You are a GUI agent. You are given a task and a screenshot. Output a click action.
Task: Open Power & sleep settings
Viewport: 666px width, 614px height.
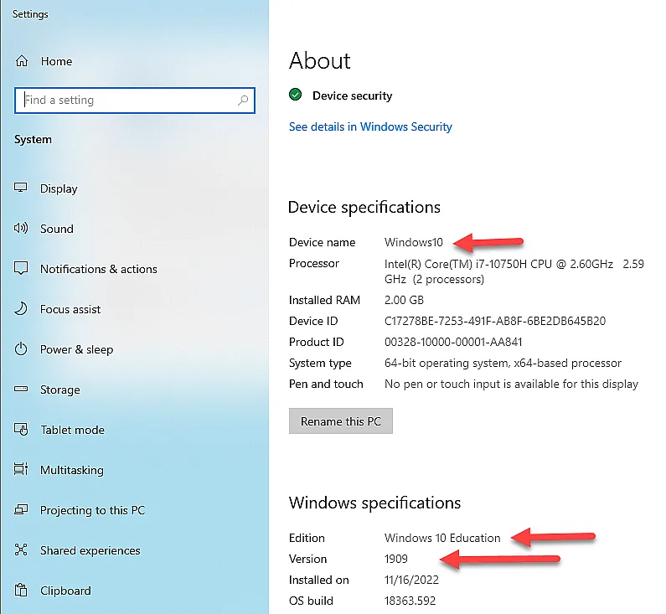point(76,349)
